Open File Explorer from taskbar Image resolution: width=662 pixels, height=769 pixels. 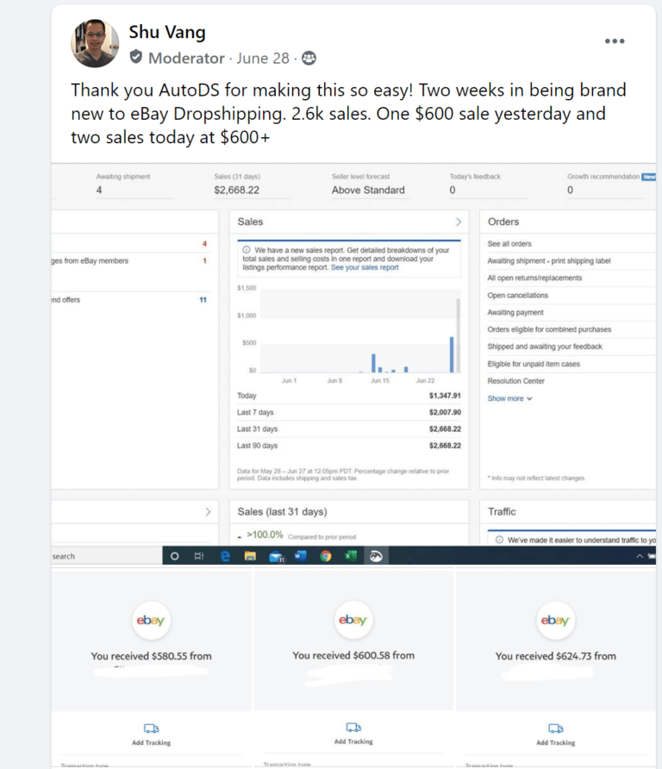pos(250,556)
